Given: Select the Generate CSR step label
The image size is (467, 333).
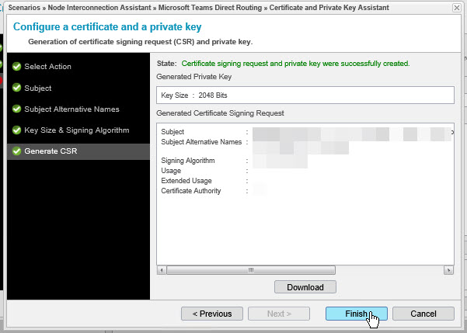Looking at the screenshot, I should [51, 151].
